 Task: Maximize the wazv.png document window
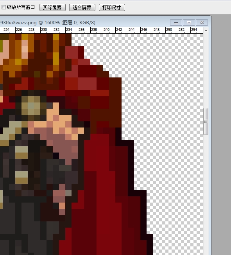[x=189, y=23]
